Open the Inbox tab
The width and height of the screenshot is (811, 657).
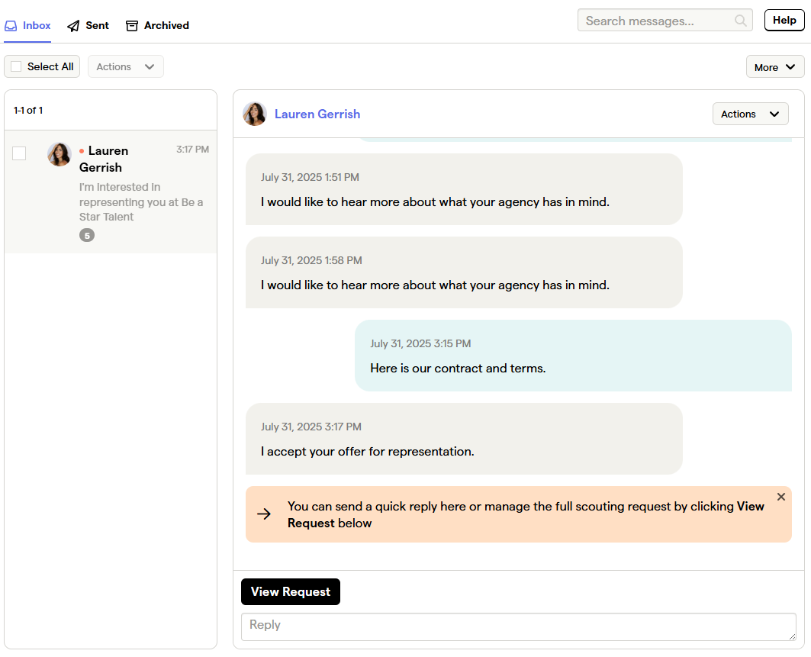tap(27, 25)
